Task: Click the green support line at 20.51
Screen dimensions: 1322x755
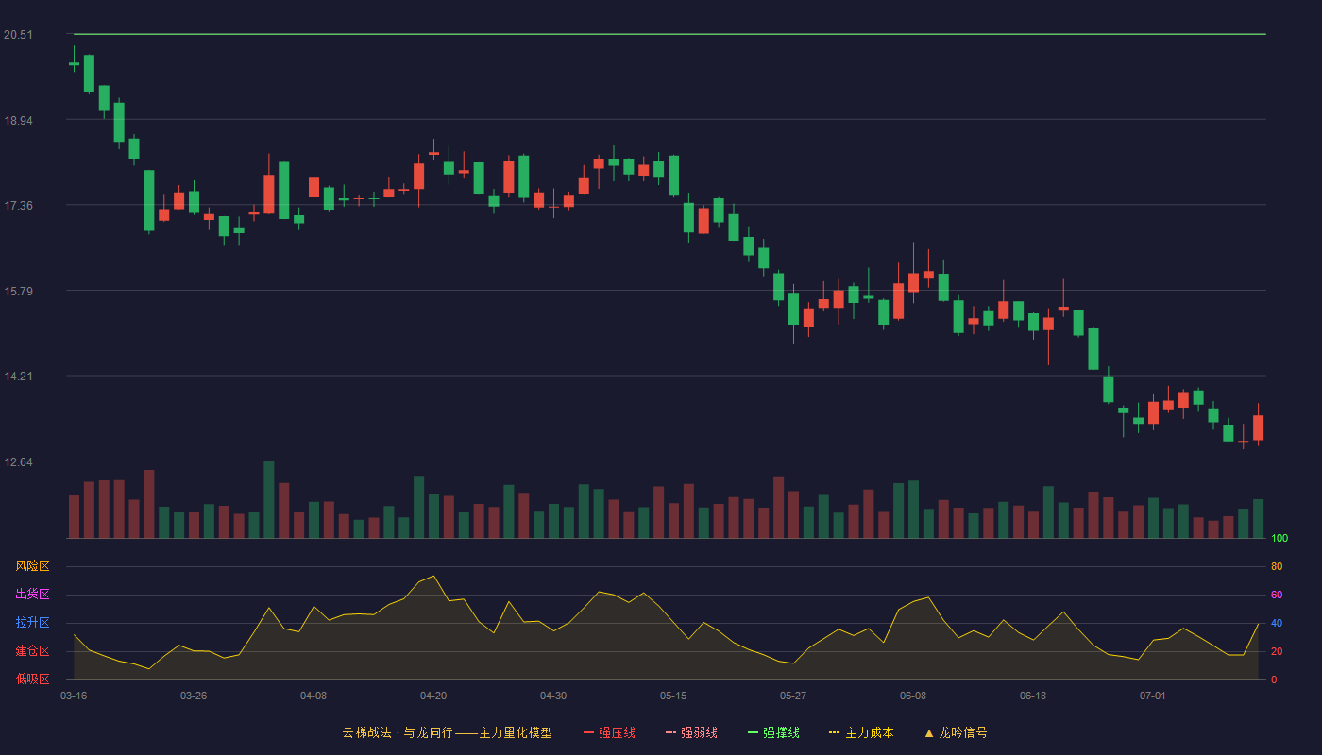Action: [x=669, y=34]
